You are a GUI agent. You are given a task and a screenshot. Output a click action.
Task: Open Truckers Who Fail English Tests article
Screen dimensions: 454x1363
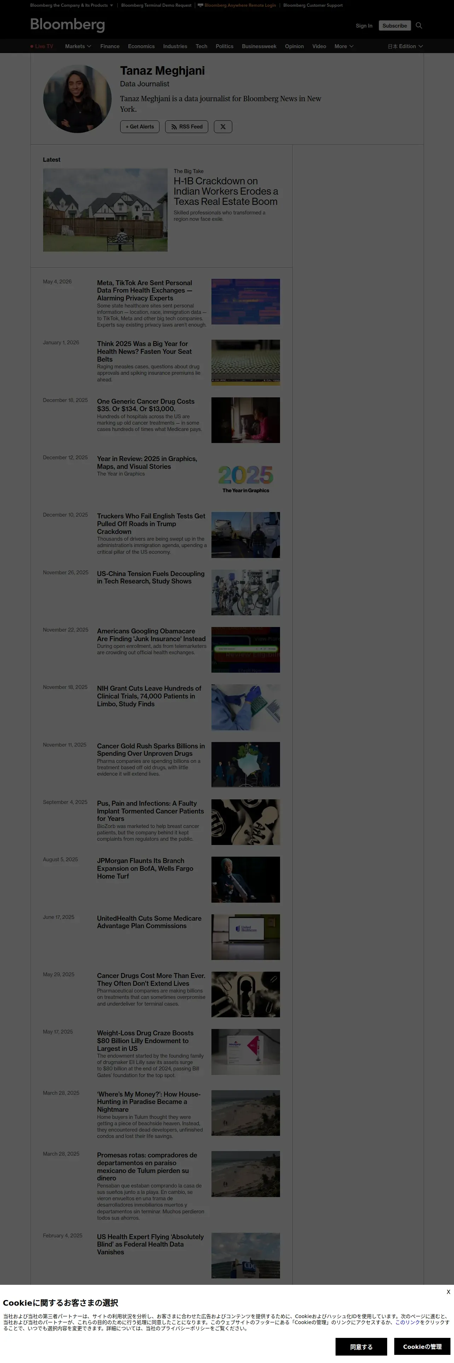[x=151, y=524]
